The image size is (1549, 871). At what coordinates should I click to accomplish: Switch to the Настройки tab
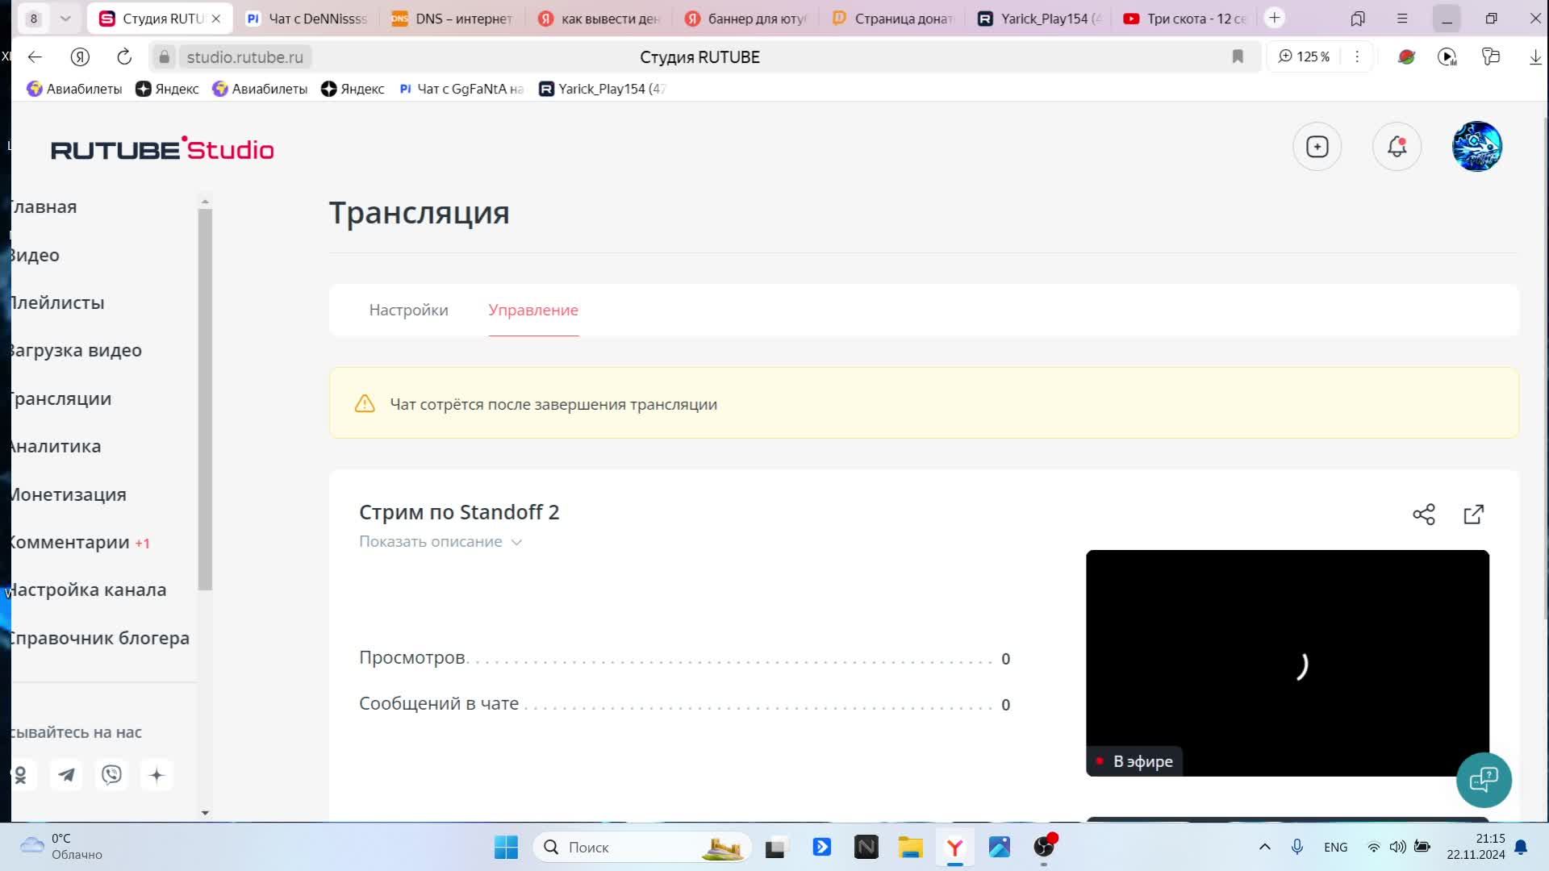pyautogui.click(x=408, y=310)
